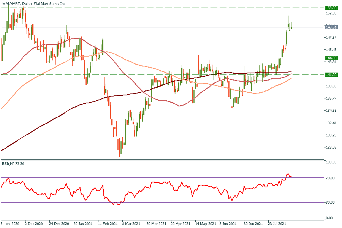The image size is (342, 228).
Task: Click the green 153.00 price level tag
Action: (x=332, y=8)
